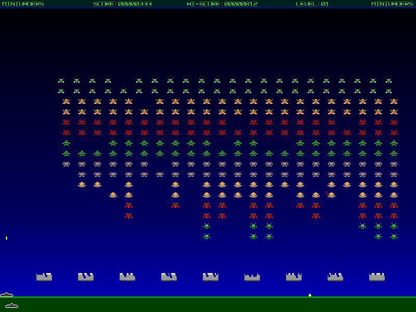The width and height of the screenshot is (416, 312).
Task: Click the white object resting on the ground
Action: [x=309, y=295]
